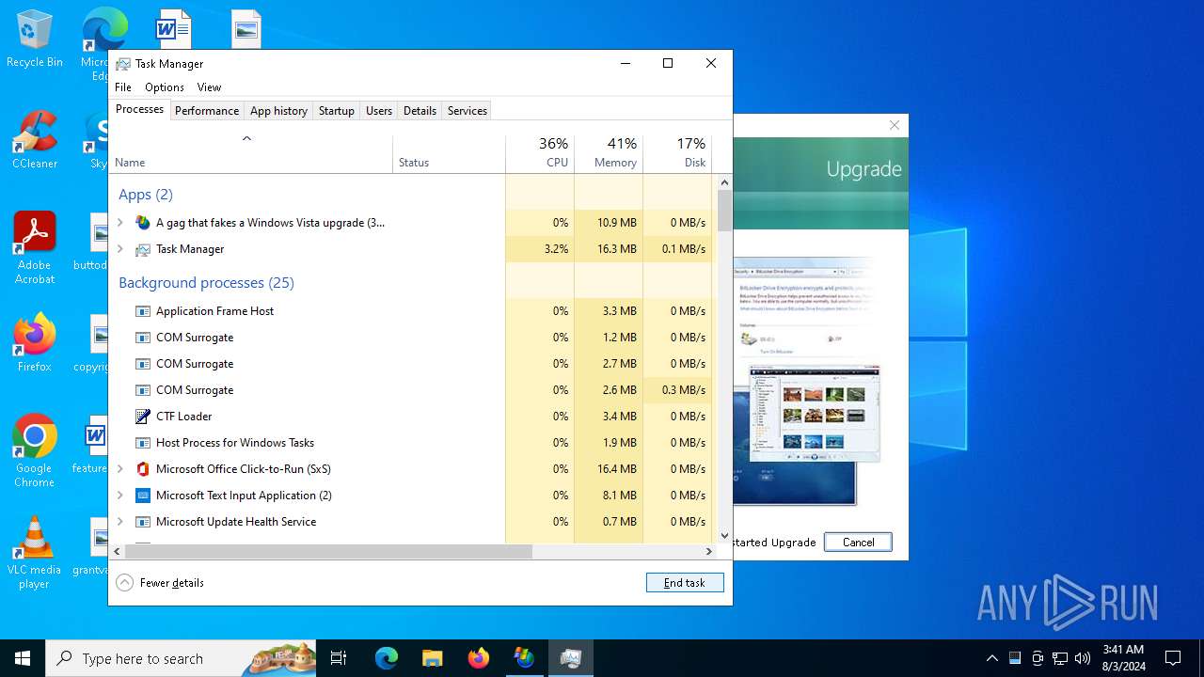Open the clock showing 3:41 AM
This screenshot has height=677, width=1204.
1123,658
